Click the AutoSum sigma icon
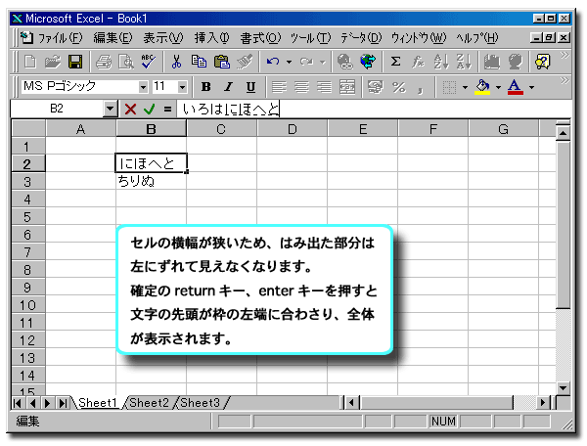The height and width of the screenshot is (446, 587). click(395, 62)
